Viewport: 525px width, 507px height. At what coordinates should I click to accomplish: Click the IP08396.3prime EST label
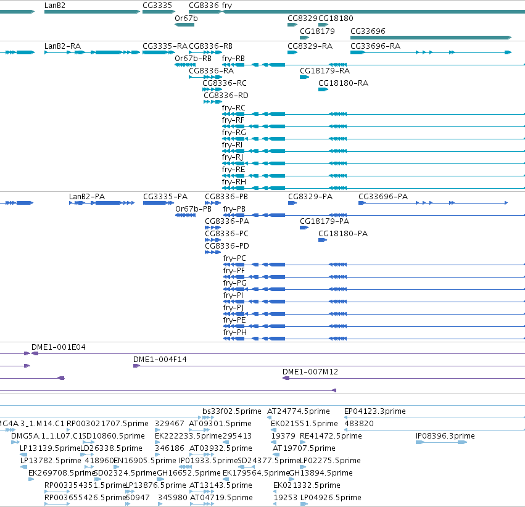tap(445, 436)
